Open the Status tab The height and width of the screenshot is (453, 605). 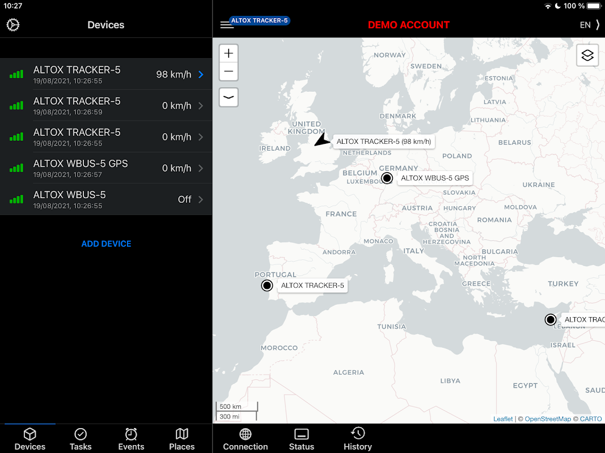point(301,439)
